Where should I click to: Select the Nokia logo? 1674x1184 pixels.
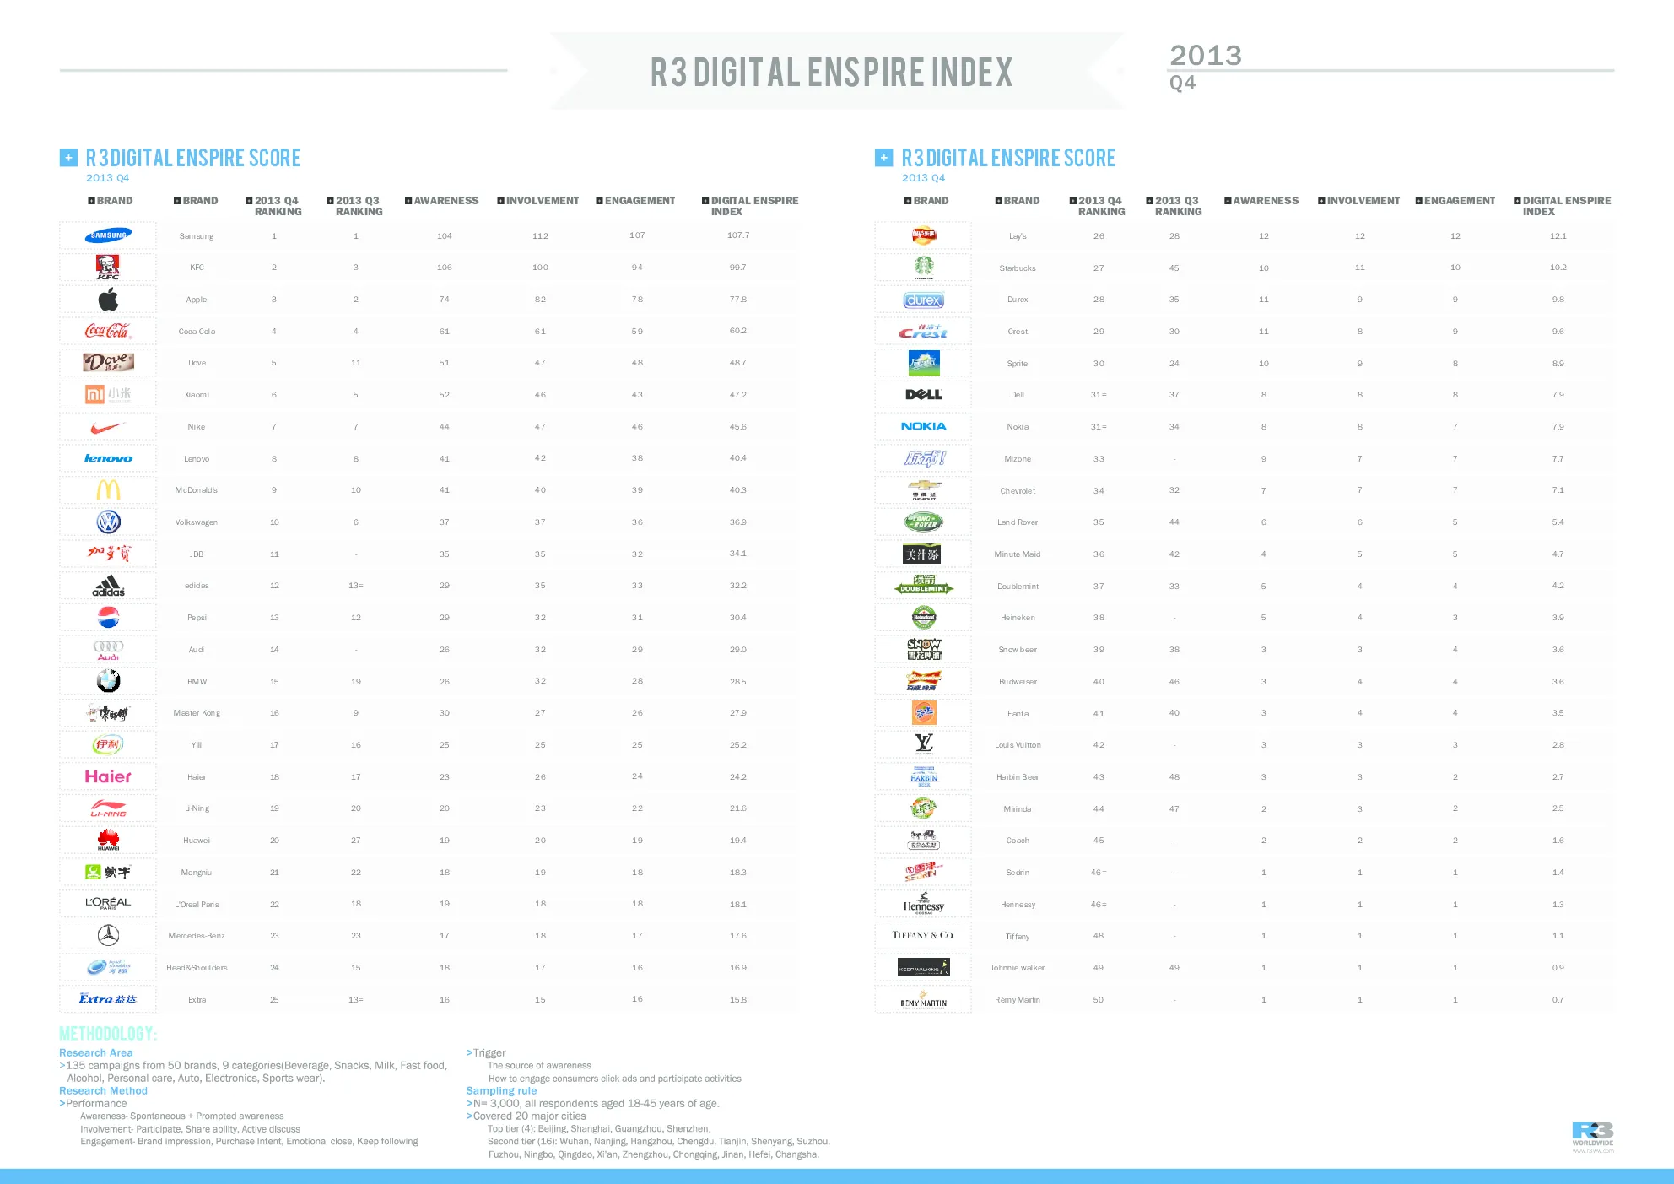pos(924,426)
